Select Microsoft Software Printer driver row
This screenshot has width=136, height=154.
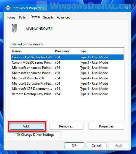[67, 83]
